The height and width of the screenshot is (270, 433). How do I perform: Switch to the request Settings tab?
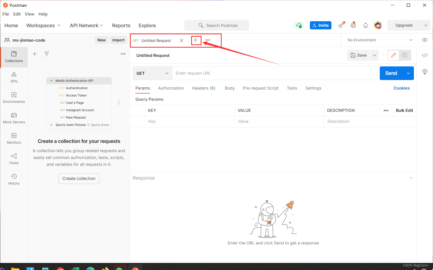click(313, 88)
